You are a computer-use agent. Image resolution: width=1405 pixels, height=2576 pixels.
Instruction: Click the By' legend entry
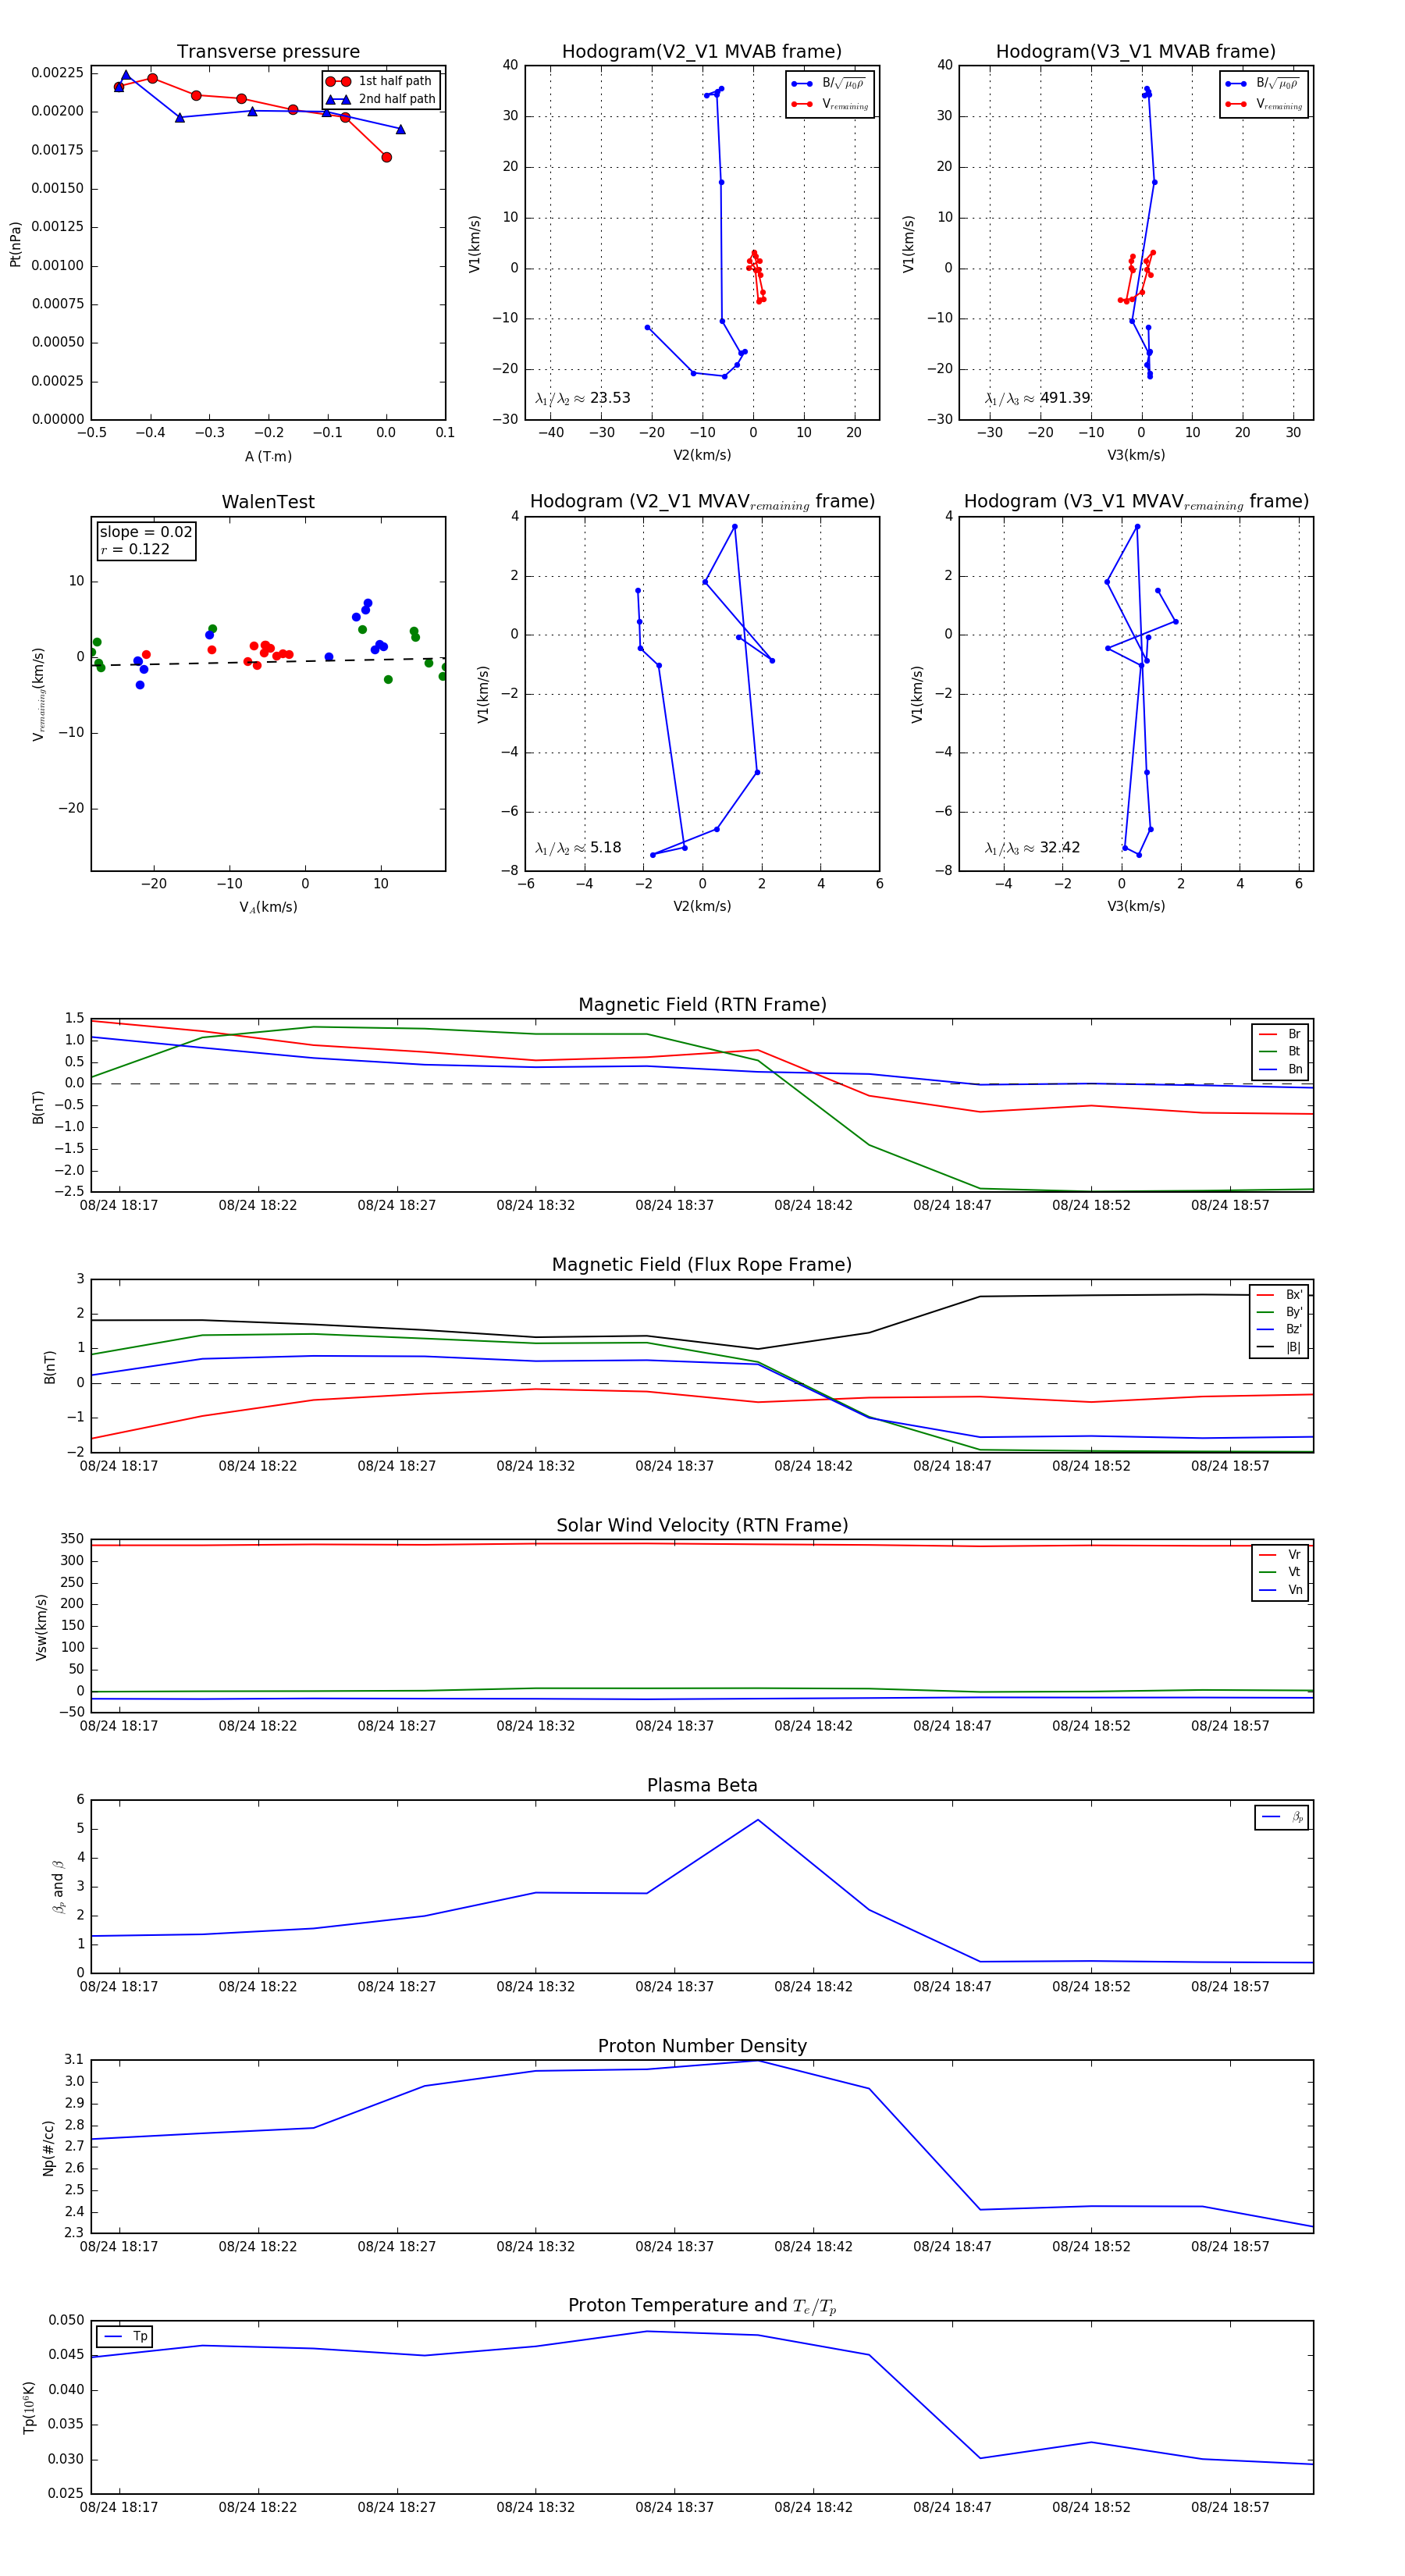(1279, 1312)
